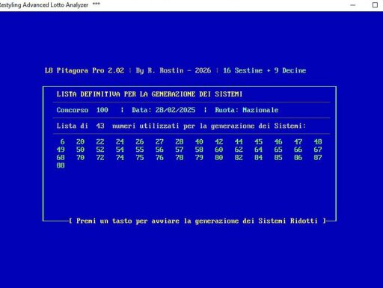Viewport: 383px width, 288px height.
Task: Click number 87 in the list
Action: point(318,158)
